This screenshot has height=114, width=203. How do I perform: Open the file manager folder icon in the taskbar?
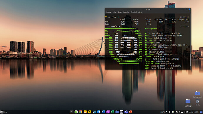coord(117,112)
